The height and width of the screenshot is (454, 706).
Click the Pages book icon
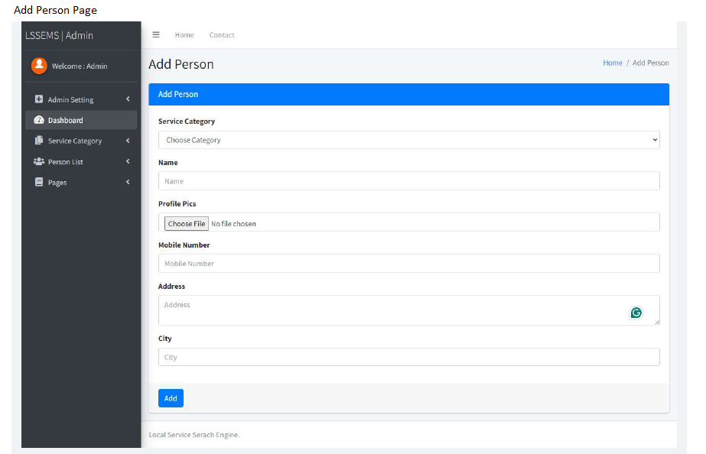[39, 182]
